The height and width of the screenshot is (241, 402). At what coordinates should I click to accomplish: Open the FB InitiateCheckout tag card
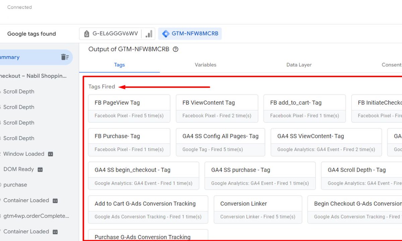pyautogui.click(x=377, y=109)
